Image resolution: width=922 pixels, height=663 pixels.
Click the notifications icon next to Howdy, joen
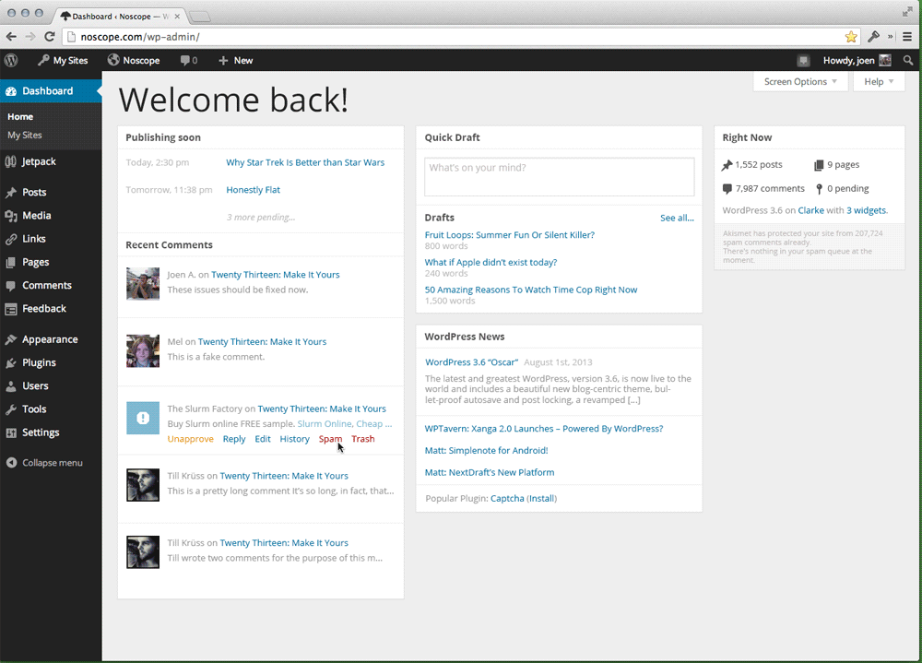(803, 60)
